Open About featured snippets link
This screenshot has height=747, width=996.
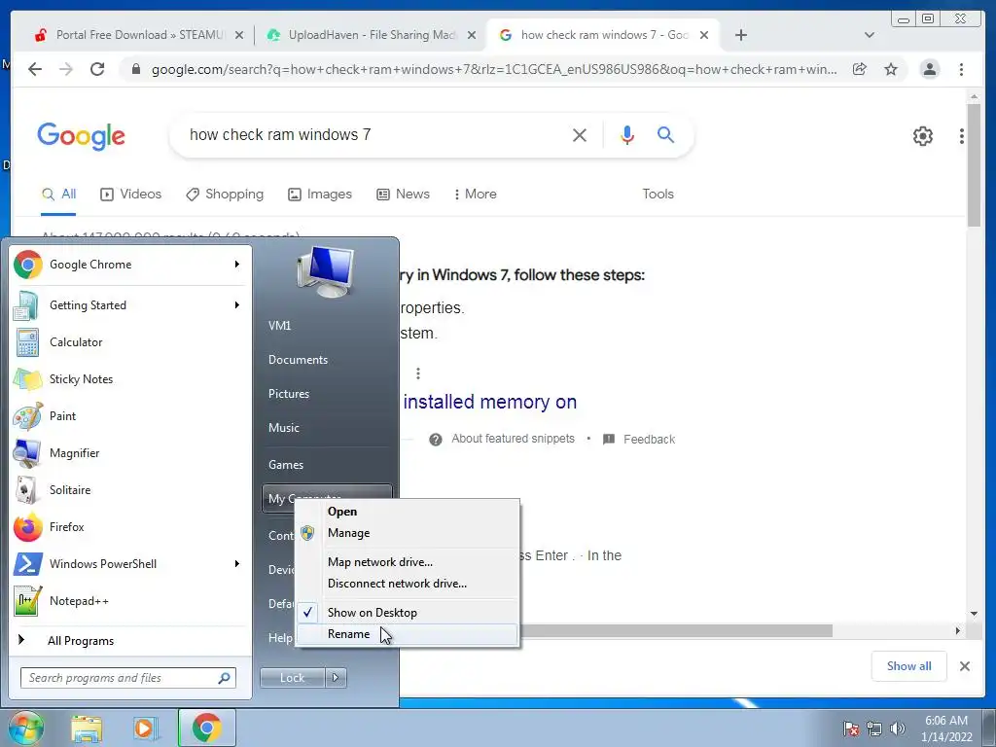tap(513, 439)
